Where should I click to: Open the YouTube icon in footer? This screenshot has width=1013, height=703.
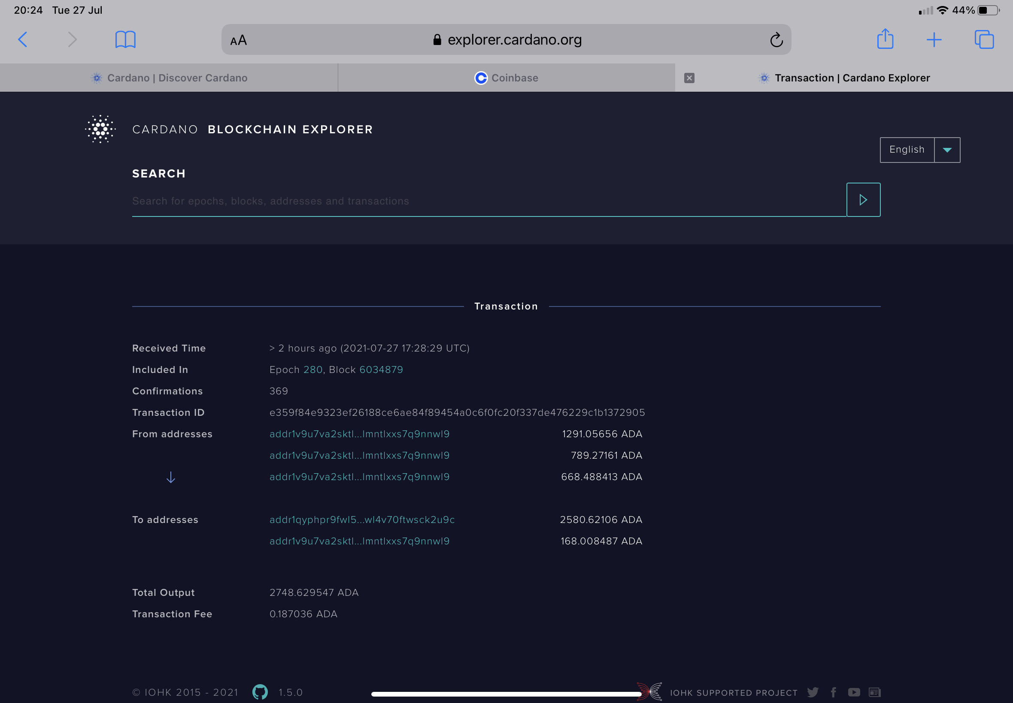(x=854, y=692)
